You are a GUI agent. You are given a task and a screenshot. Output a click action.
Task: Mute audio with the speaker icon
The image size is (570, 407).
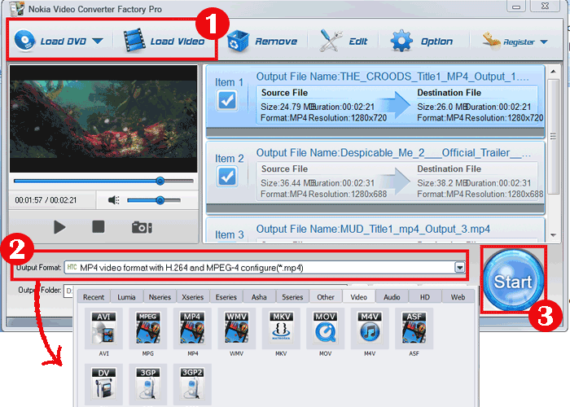pos(114,200)
